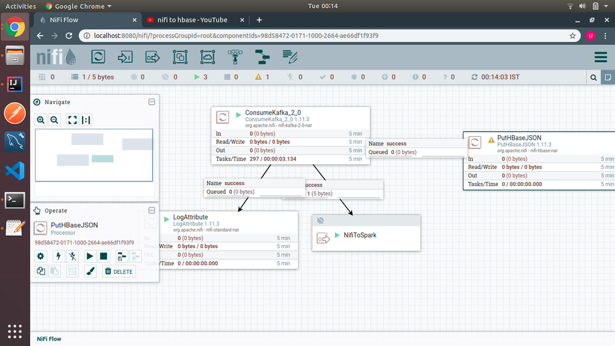The image size is (615, 346).
Task: Launch Postman from the dock
Action: click(15, 113)
